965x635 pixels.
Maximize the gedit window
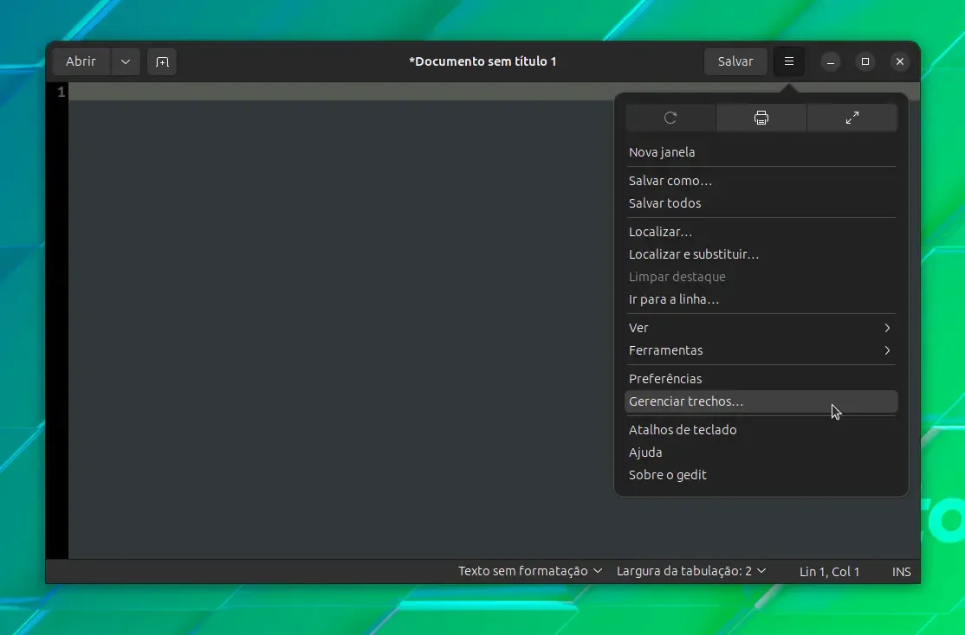pyautogui.click(x=865, y=61)
